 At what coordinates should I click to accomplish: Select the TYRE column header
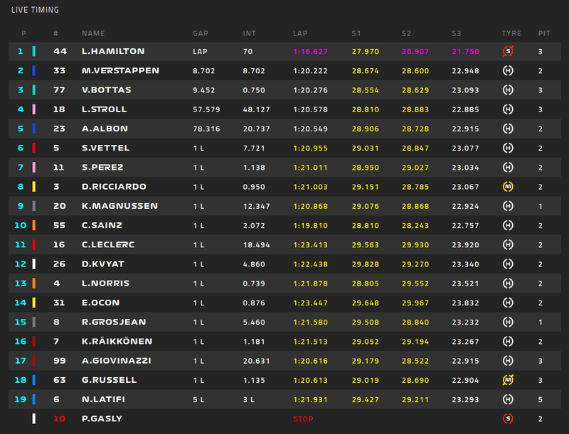(511, 33)
